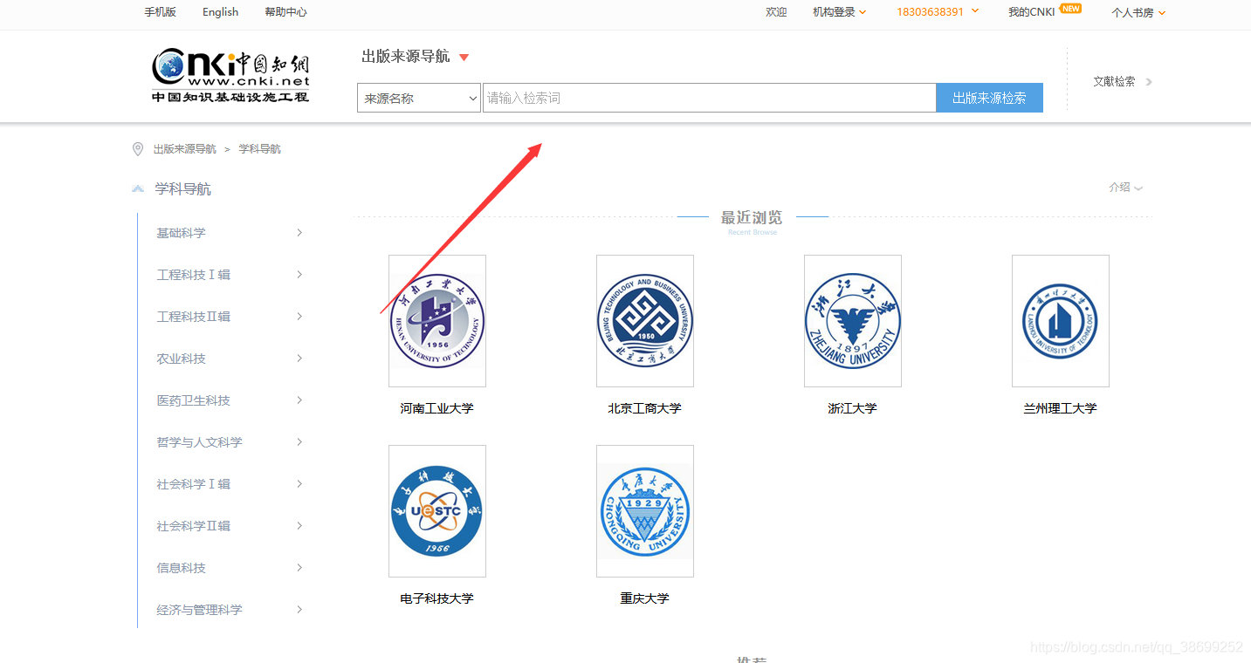Switch to the English version
This screenshot has width=1251, height=663.
tap(220, 12)
